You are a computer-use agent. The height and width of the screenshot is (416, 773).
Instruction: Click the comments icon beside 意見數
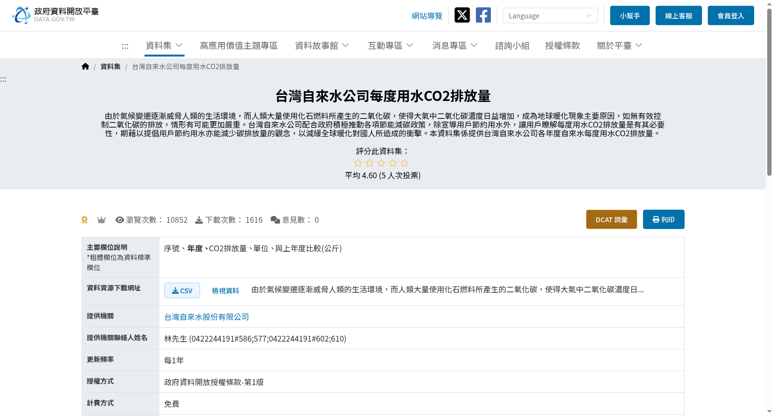[x=275, y=220]
